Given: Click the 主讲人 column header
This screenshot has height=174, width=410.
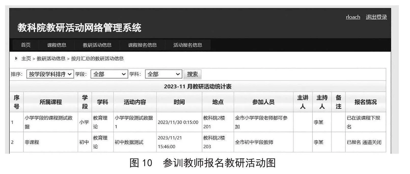Looking at the screenshot, I should pos(303,102).
